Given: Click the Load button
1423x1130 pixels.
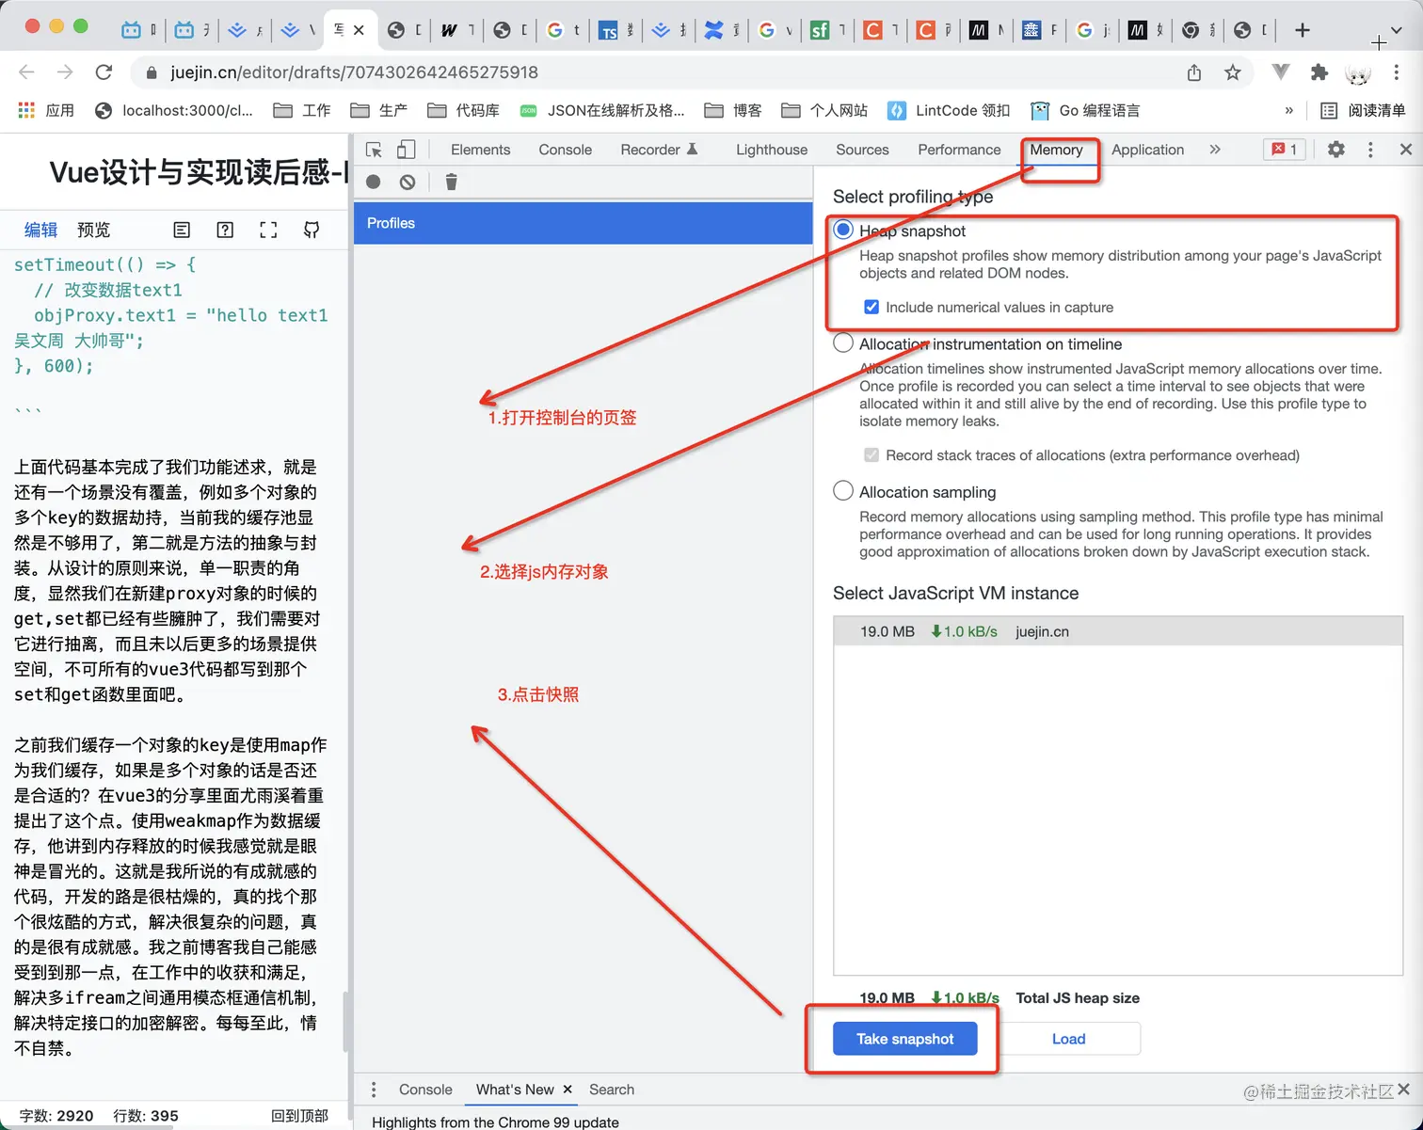Looking at the screenshot, I should pos(1068,1039).
